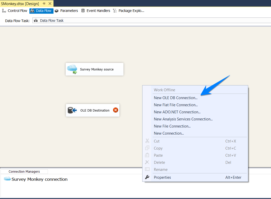Click the Connection Managers panel tab
Viewport: 271px width, 199px height.
pos(24,171)
